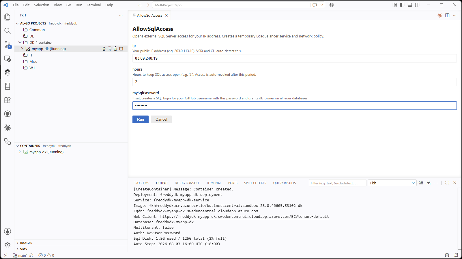The image size is (462, 259).
Task: Open the Explorer view in the activity bar
Action: 8,17
